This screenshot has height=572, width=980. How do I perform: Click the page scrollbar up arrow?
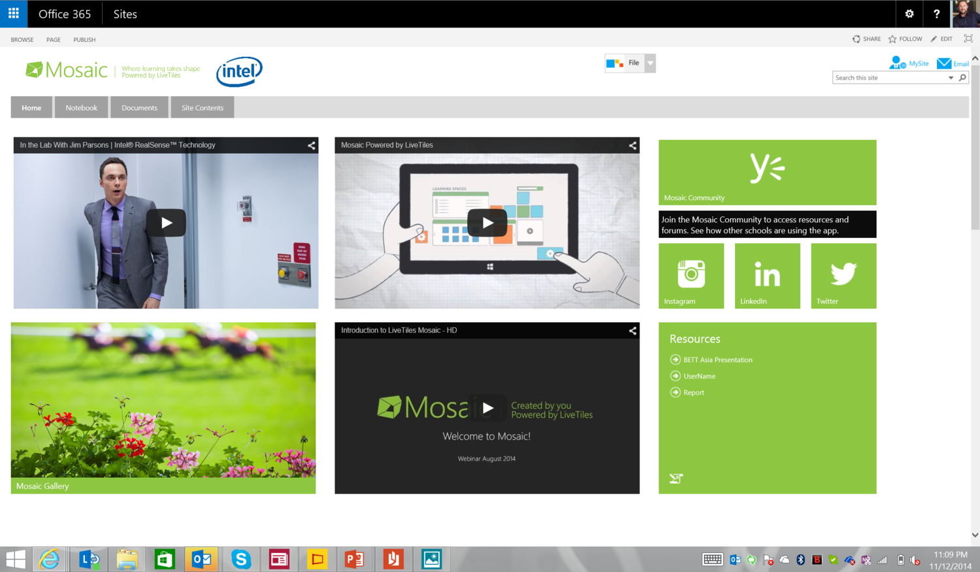[975, 59]
